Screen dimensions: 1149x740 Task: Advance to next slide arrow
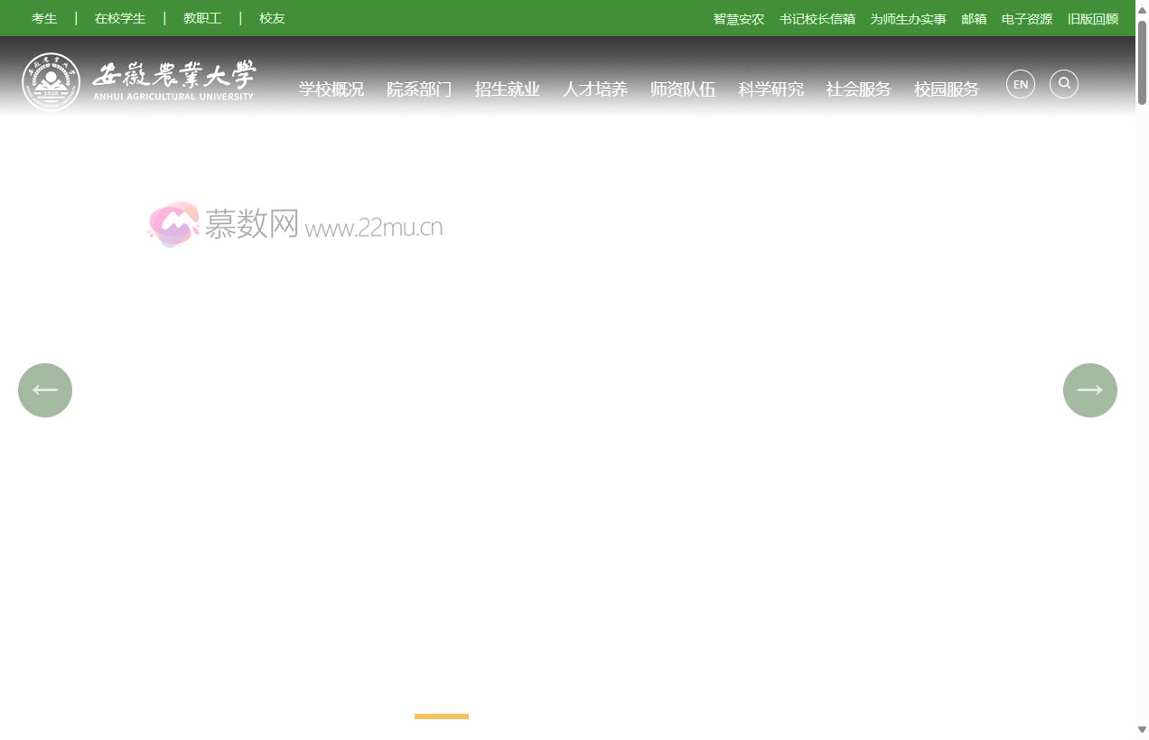[x=1089, y=390]
